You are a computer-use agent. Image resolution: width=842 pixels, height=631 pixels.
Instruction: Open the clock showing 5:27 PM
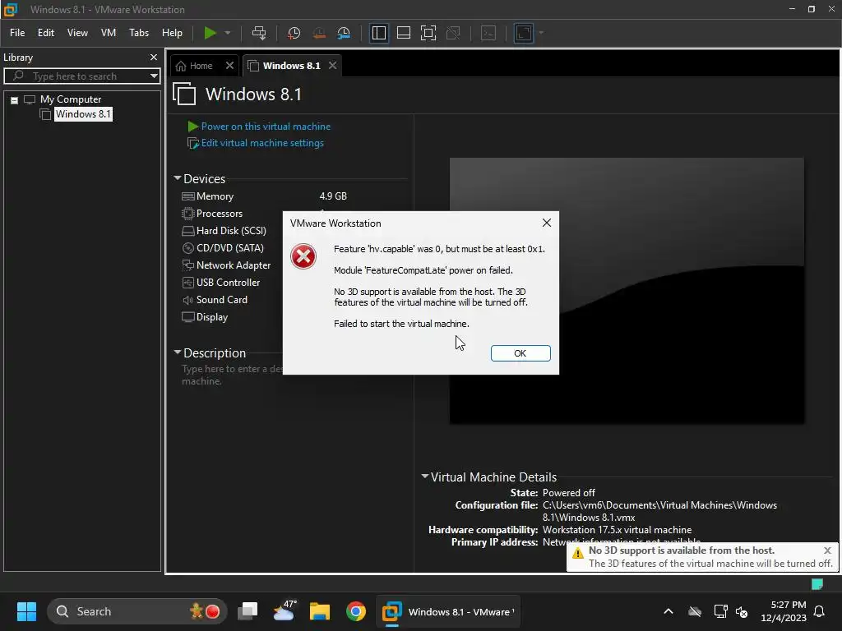[784, 611]
